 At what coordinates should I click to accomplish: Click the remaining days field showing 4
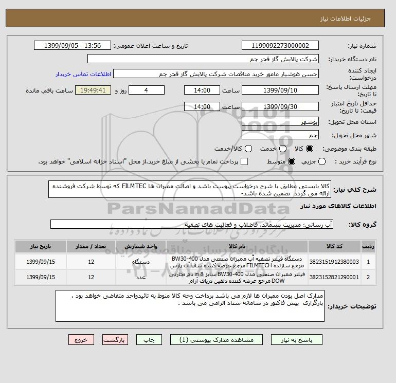[147, 90]
